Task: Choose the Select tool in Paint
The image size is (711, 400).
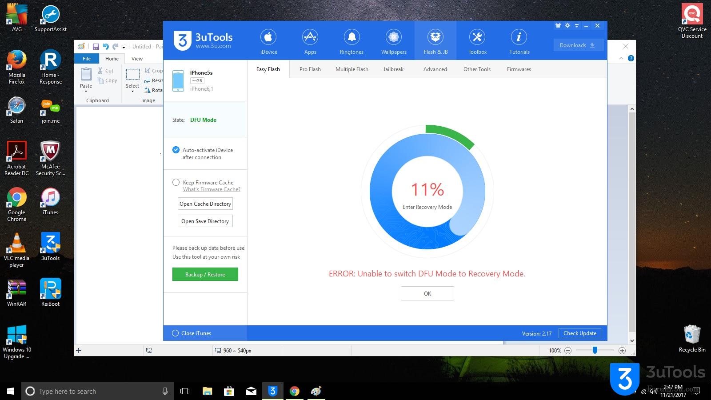Action: [132, 74]
